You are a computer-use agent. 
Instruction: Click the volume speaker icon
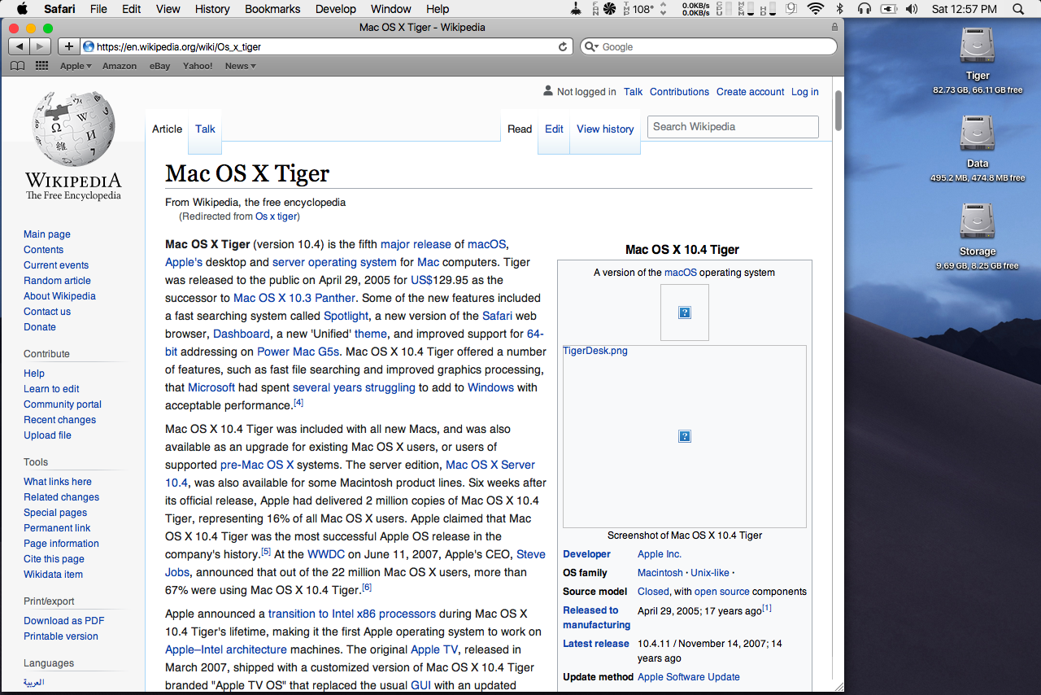coord(911,9)
